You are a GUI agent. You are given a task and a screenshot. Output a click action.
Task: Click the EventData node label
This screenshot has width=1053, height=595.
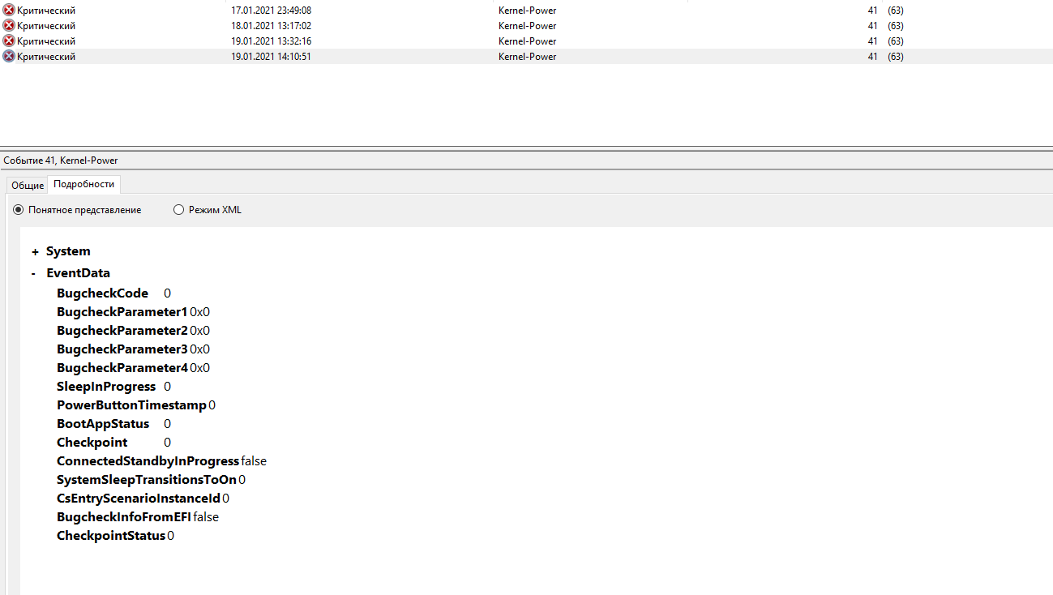click(x=78, y=273)
